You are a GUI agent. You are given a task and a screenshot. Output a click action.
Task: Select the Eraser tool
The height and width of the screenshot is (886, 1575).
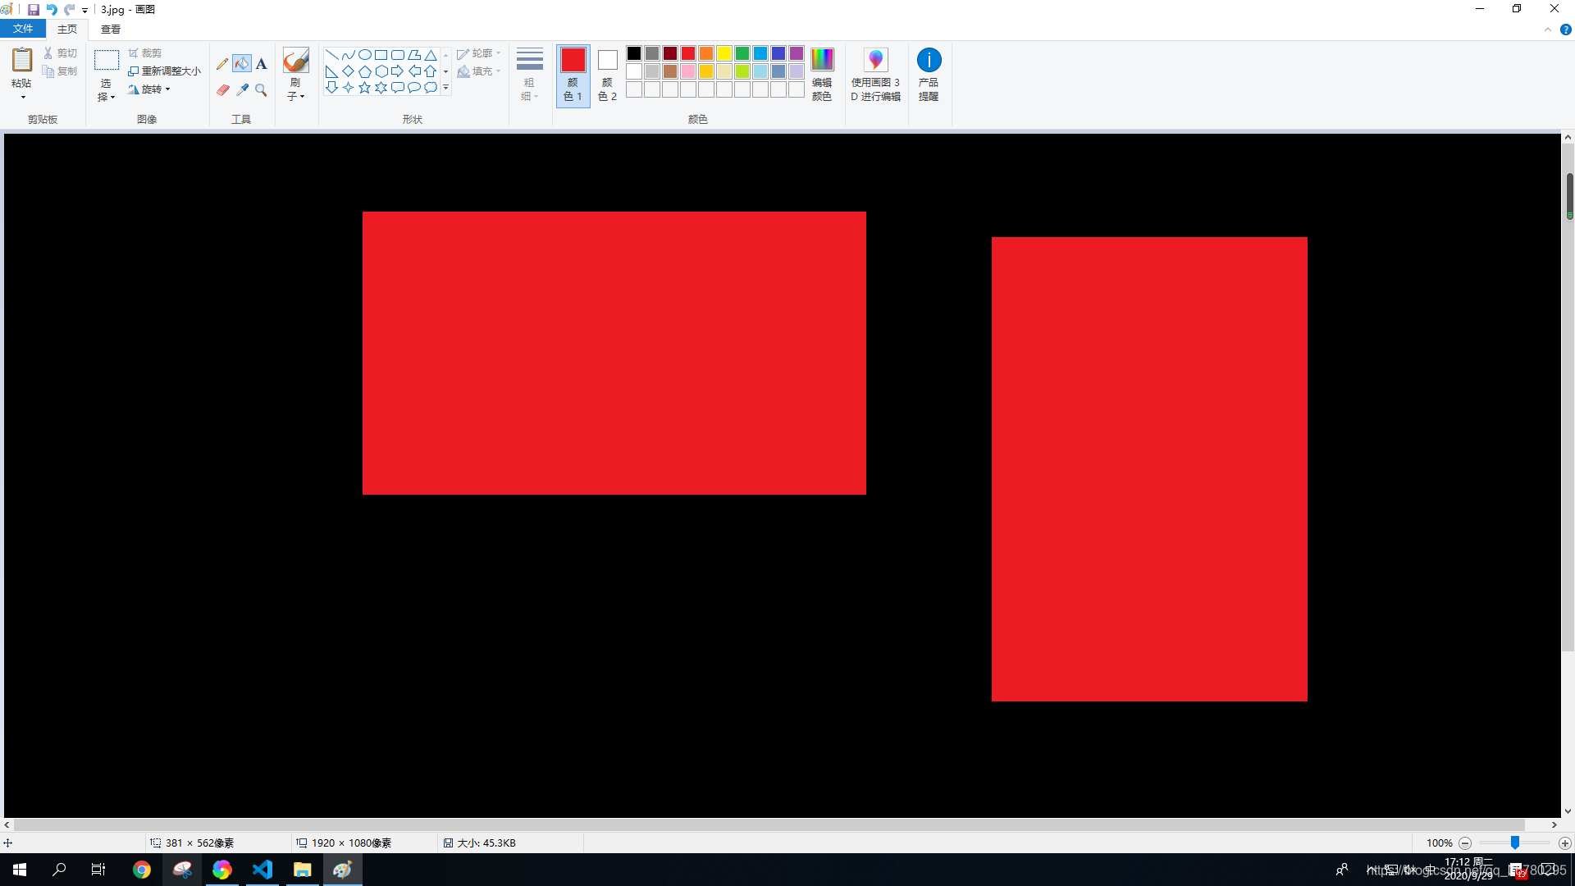pos(222,89)
